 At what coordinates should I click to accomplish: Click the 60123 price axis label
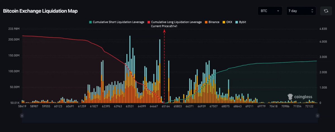[x=58, y=106]
